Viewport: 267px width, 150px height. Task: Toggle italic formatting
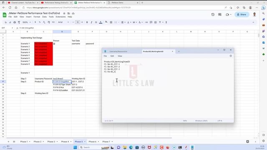click(91, 22)
